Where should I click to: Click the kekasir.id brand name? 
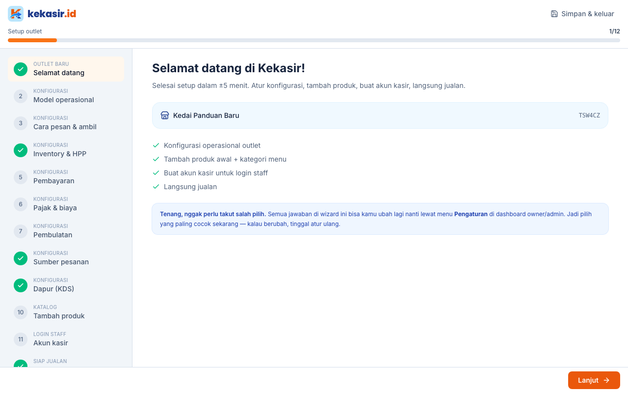[52, 14]
